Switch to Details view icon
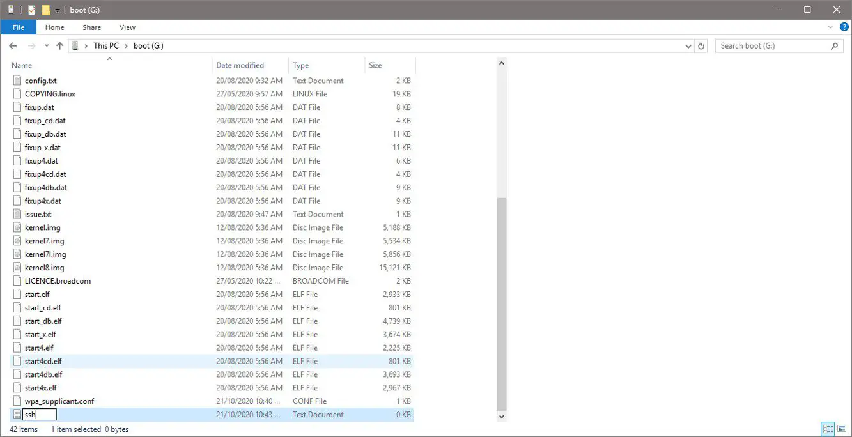Viewport: 852px width, 437px height. tap(828, 429)
